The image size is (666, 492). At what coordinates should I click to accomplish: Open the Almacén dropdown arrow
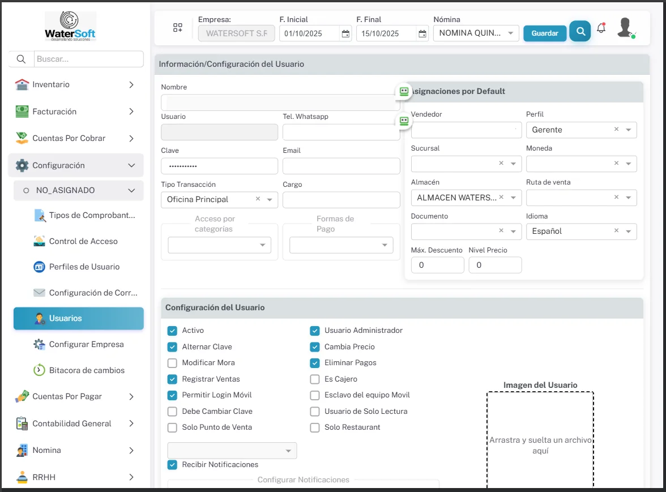pyautogui.click(x=514, y=198)
